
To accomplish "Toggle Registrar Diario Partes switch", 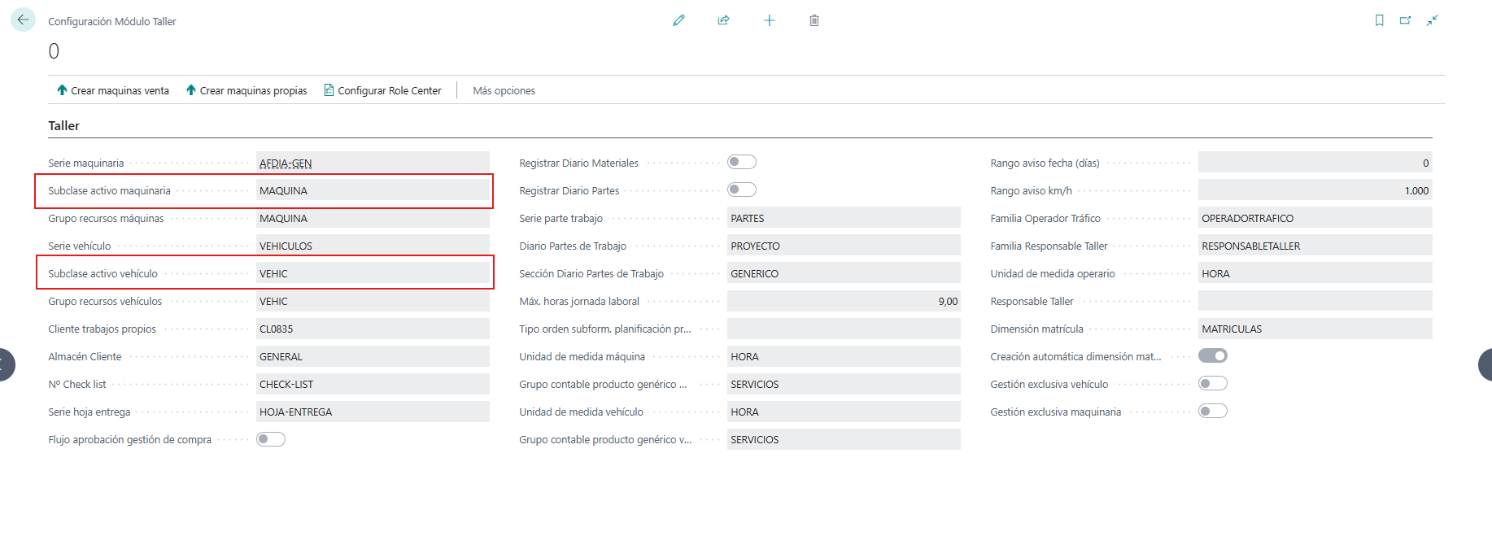I will coord(741,190).
